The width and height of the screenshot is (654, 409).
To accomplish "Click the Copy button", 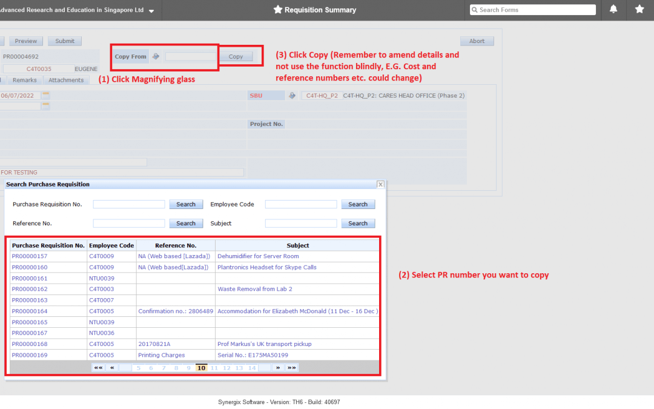I will pyautogui.click(x=236, y=56).
